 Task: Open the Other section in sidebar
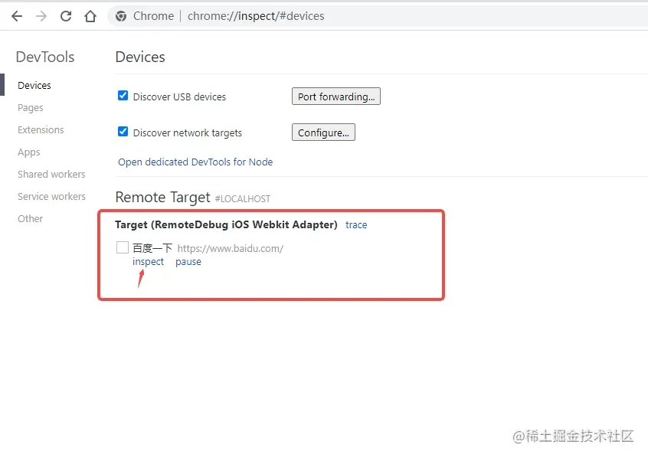[x=30, y=218]
